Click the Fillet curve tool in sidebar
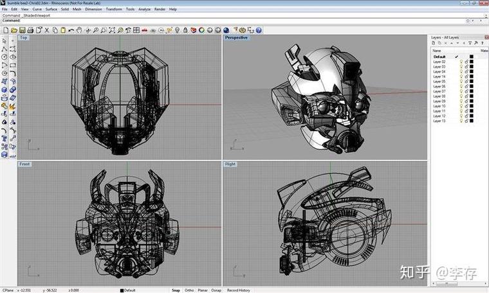489x293 pixels. pos(13,73)
